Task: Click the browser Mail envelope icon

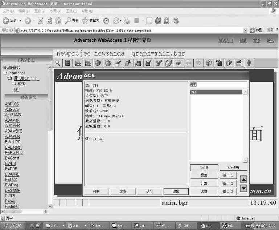Action: coord(116,21)
